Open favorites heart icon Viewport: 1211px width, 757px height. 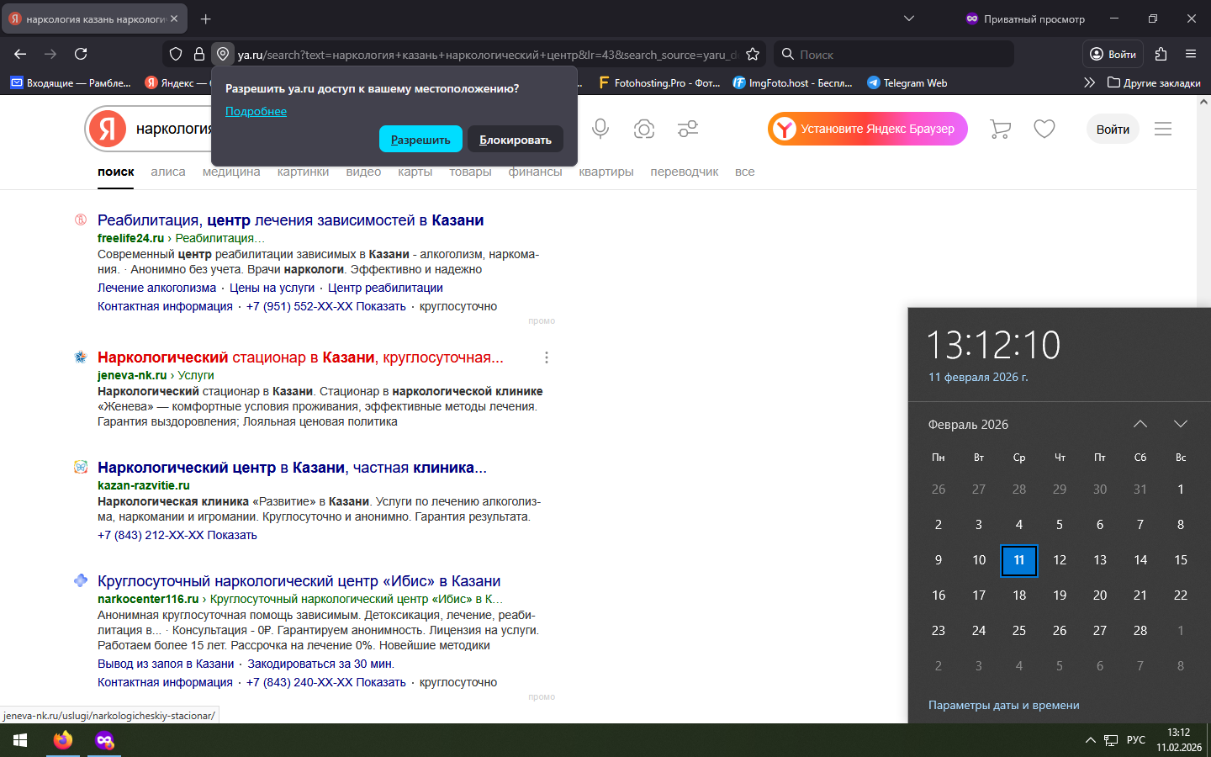(x=1044, y=129)
